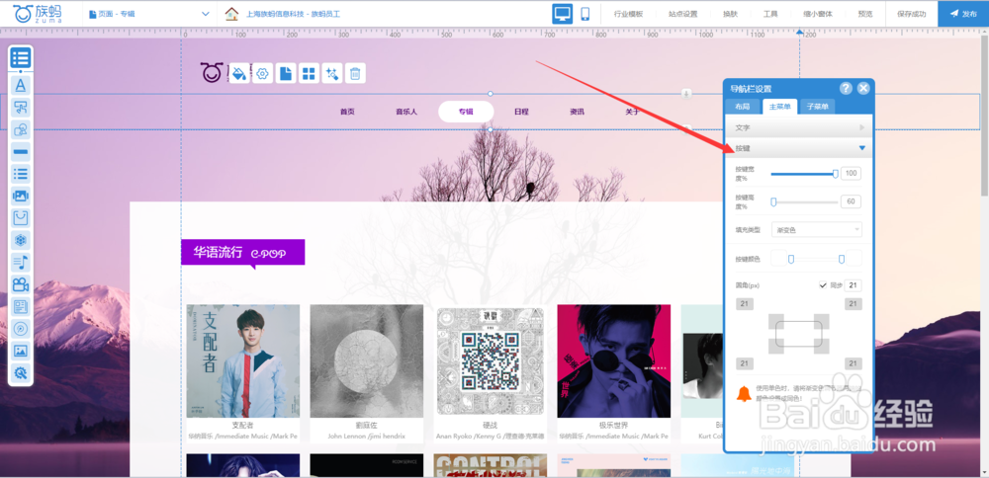
Task: Click the 按键宽度 value field showing 100
Action: [851, 173]
